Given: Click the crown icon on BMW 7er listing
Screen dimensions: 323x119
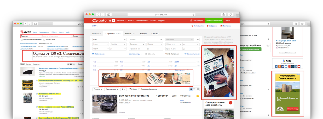Looking at the screenshot, I should pos(198,96).
